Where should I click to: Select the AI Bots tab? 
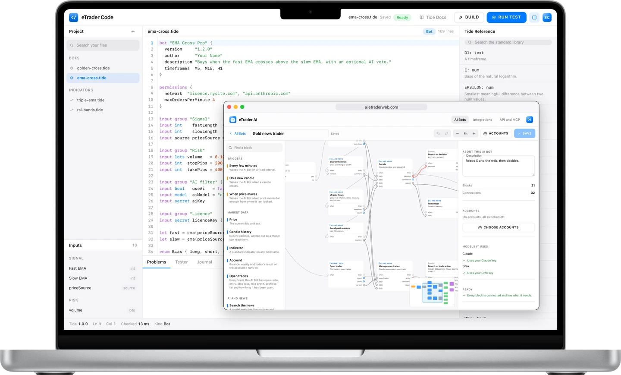point(460,120)
